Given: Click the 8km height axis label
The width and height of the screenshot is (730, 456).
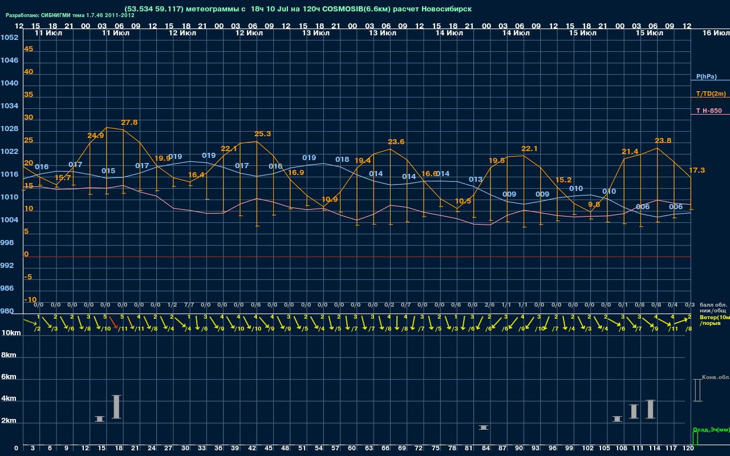Looking at the screenshot, I should tap(9, 355).
